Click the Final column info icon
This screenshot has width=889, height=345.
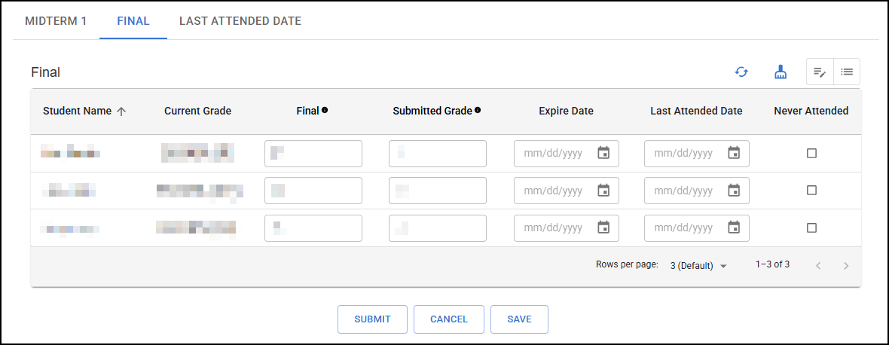coord(325,110)
